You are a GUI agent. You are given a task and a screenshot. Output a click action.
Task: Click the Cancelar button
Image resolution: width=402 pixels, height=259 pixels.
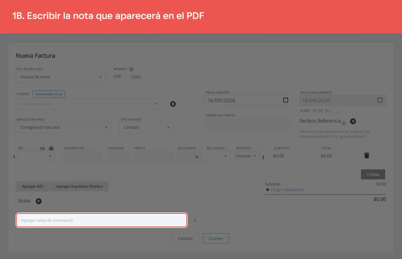point(186,238)
